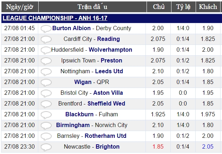The image size is (222, 154).
Task: Click speech bubble for Bristol City - Aston Villa
Action: (46, 93)
